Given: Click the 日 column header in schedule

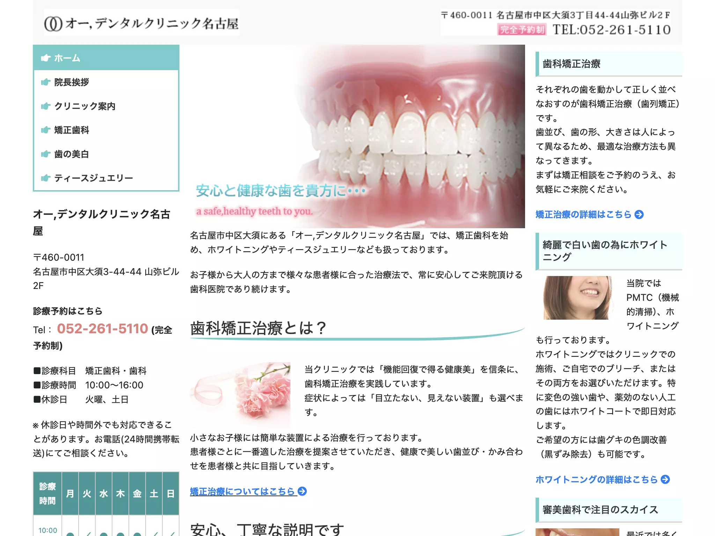Looking at the screenshot, I should tap(171, 493).
